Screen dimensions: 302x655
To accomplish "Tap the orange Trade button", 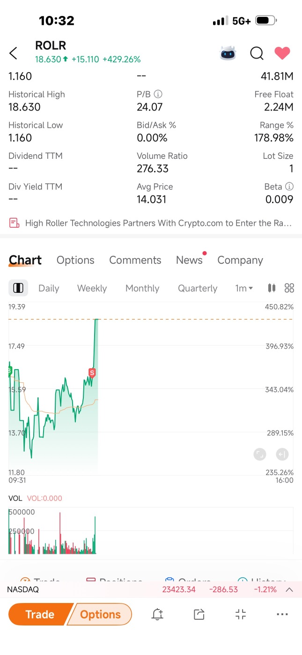I will click(40, 614).
